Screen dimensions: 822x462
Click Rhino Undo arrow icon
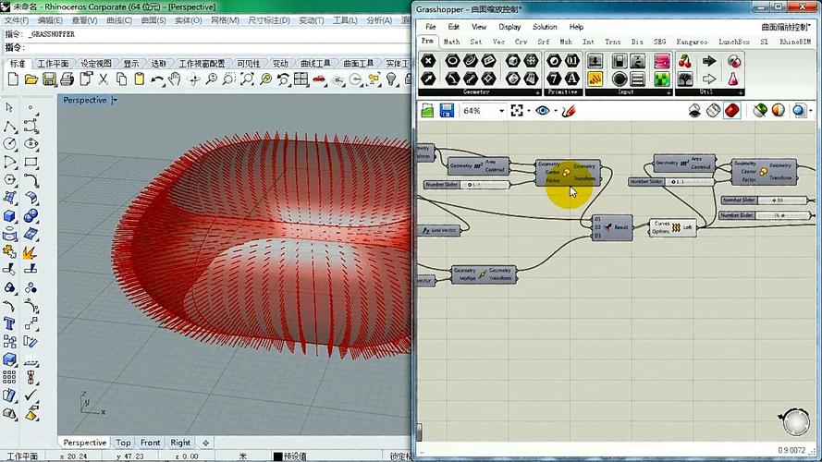(x=157, y=79)
